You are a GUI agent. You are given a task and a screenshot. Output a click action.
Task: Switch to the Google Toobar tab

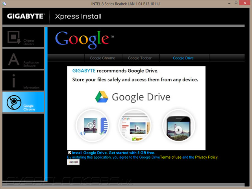[140, 58]
